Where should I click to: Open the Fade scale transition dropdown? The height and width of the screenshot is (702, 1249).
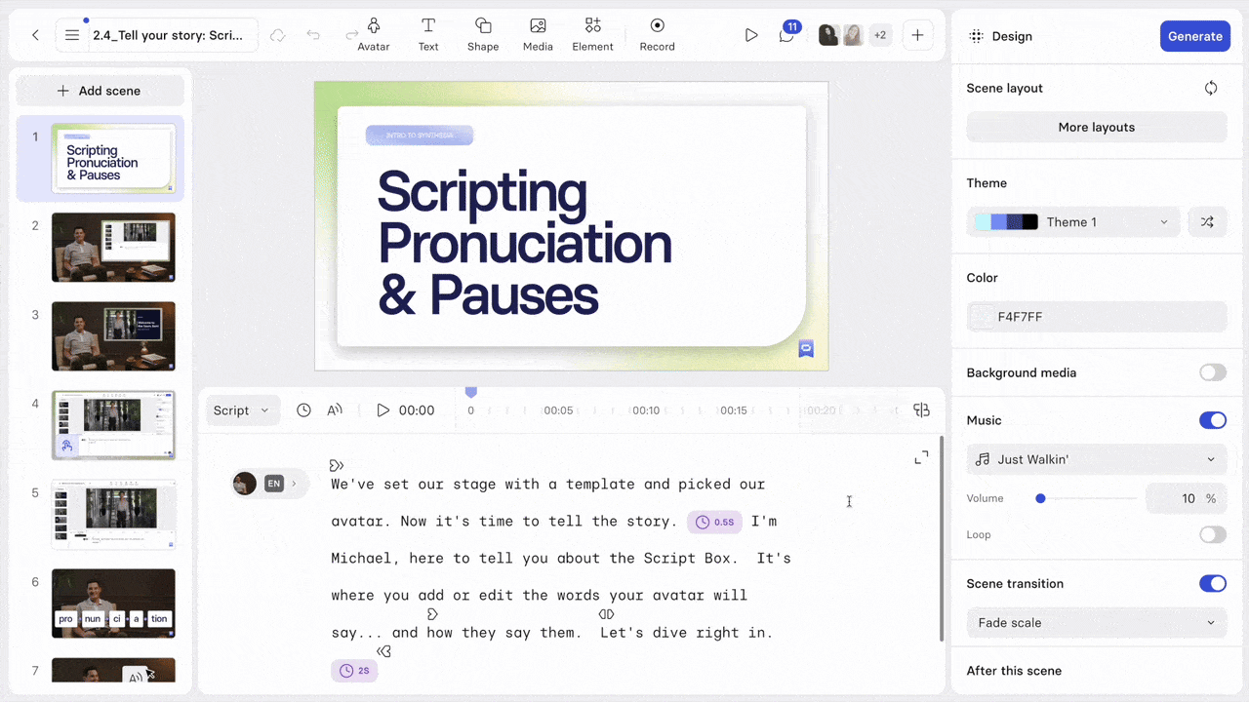click(x=1097, y=622)
